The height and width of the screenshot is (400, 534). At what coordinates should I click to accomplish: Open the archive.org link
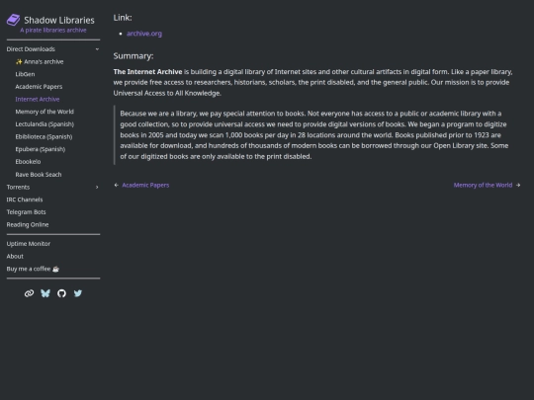[144, 34]
